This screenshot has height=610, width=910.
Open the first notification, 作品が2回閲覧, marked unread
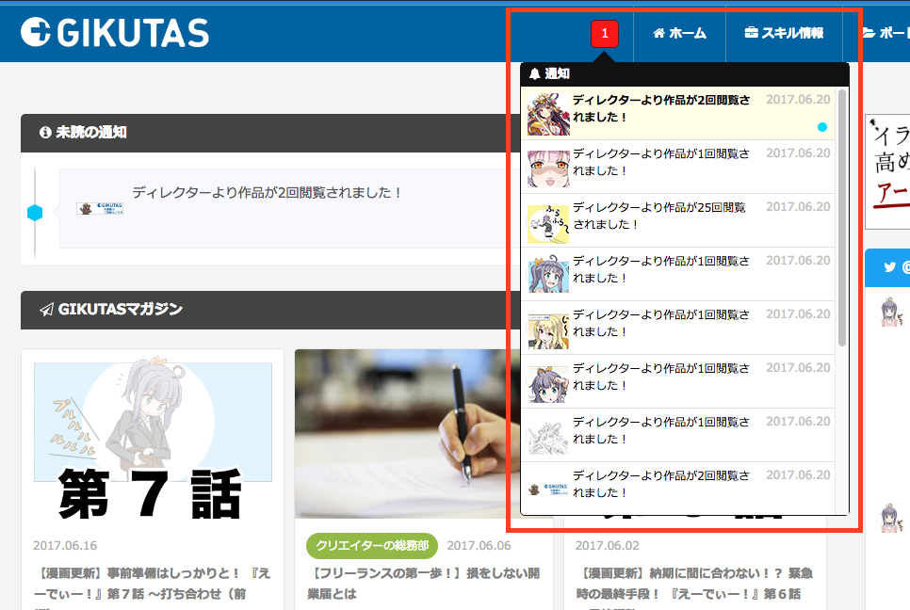pos(677,112)
